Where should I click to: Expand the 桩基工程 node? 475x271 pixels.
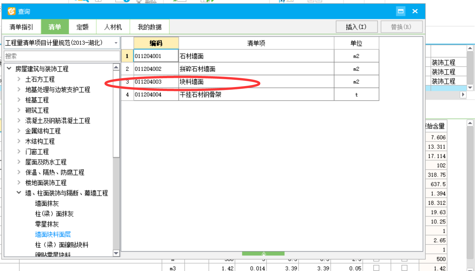19,100
